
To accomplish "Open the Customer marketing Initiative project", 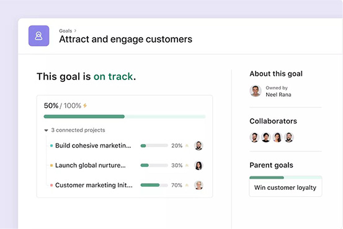I will pos(94,185).
